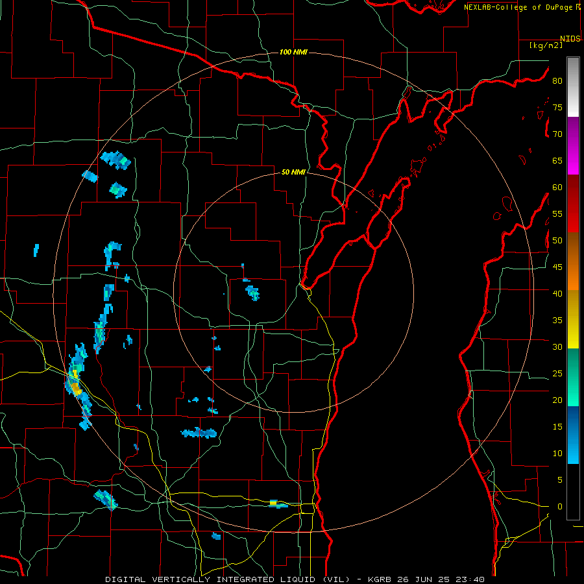Select the green segment of the color bar

click(573, 377)
